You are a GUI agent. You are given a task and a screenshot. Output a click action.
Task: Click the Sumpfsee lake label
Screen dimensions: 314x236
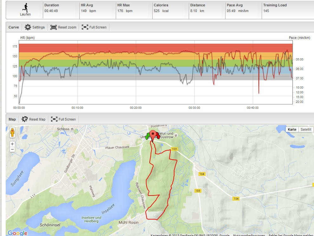click(17, 178)
